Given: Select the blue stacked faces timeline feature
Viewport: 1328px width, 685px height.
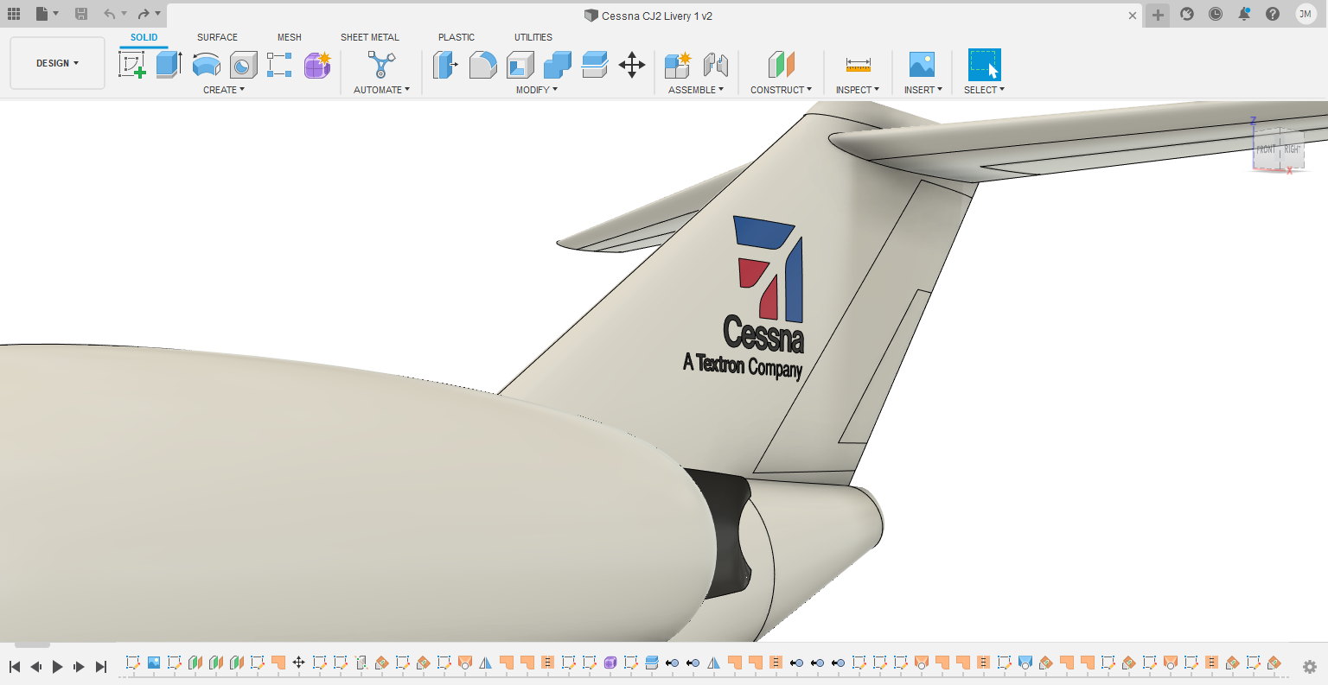Looking at the screenshot, I should 652,663.
